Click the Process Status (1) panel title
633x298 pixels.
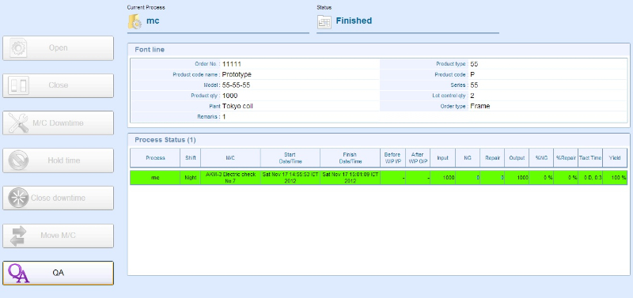165,140
